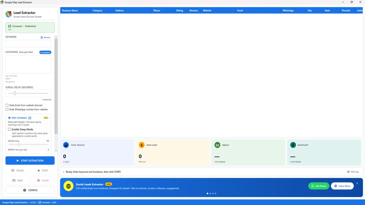Click the Lead Extractor logo icon
Screen dimensions: 365x205
coord(9,14)
